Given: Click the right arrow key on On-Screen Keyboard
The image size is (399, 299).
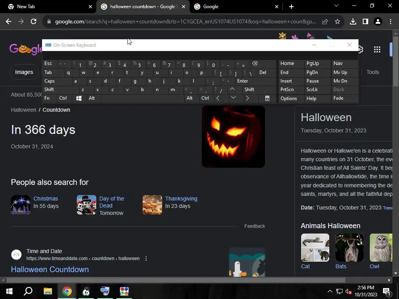Looking at the screenshot, I should click(247, 98).
